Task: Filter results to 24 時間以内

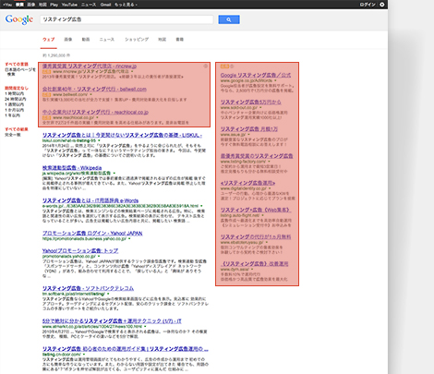Action: pyautogui.click(x=16, y=99)
